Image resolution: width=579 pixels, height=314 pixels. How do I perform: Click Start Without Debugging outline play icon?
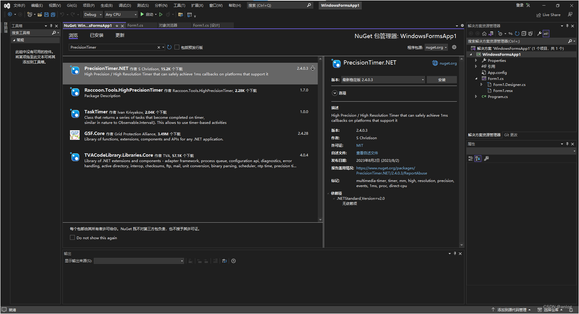(x=161, y=15)
